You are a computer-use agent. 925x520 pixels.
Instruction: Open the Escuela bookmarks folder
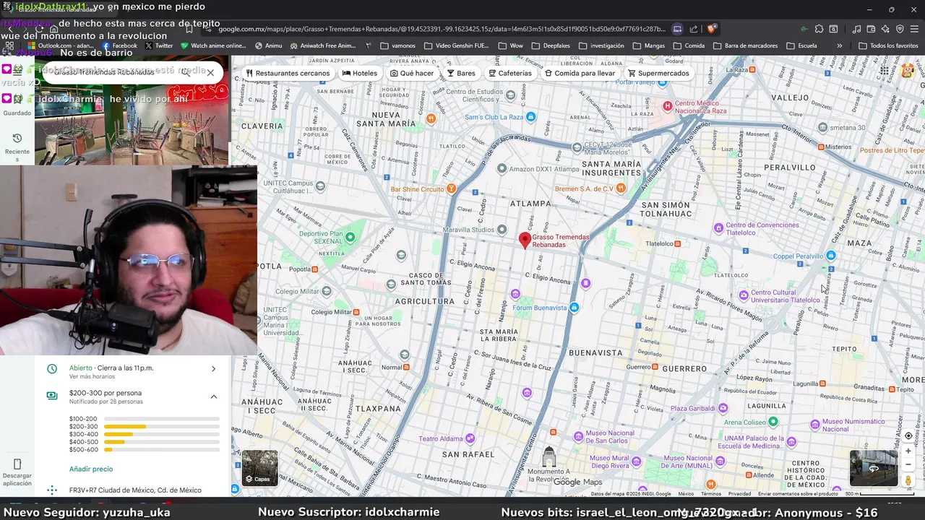pos(801,45)
